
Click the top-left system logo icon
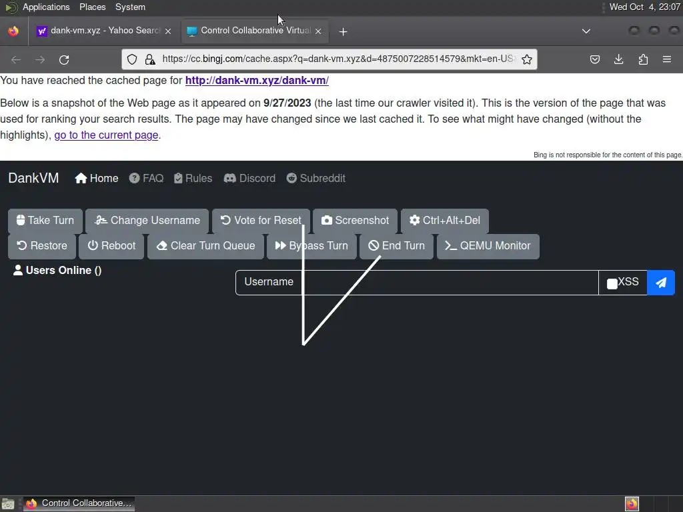[11, 7]
